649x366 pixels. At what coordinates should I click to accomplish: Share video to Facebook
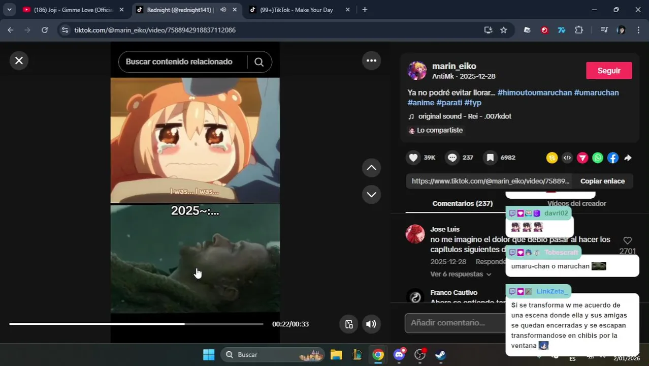pyautogui.click(x=613, y=158)
